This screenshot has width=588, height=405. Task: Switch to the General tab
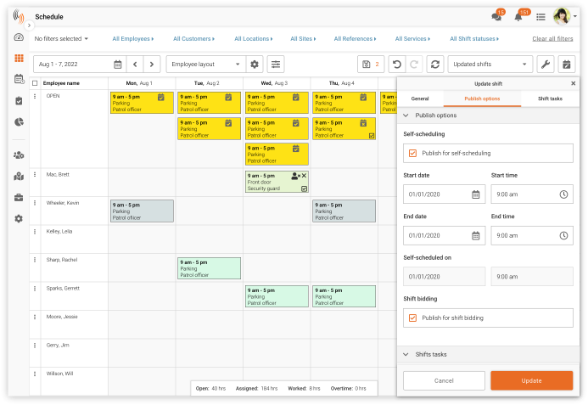click(x=420, y=98)
